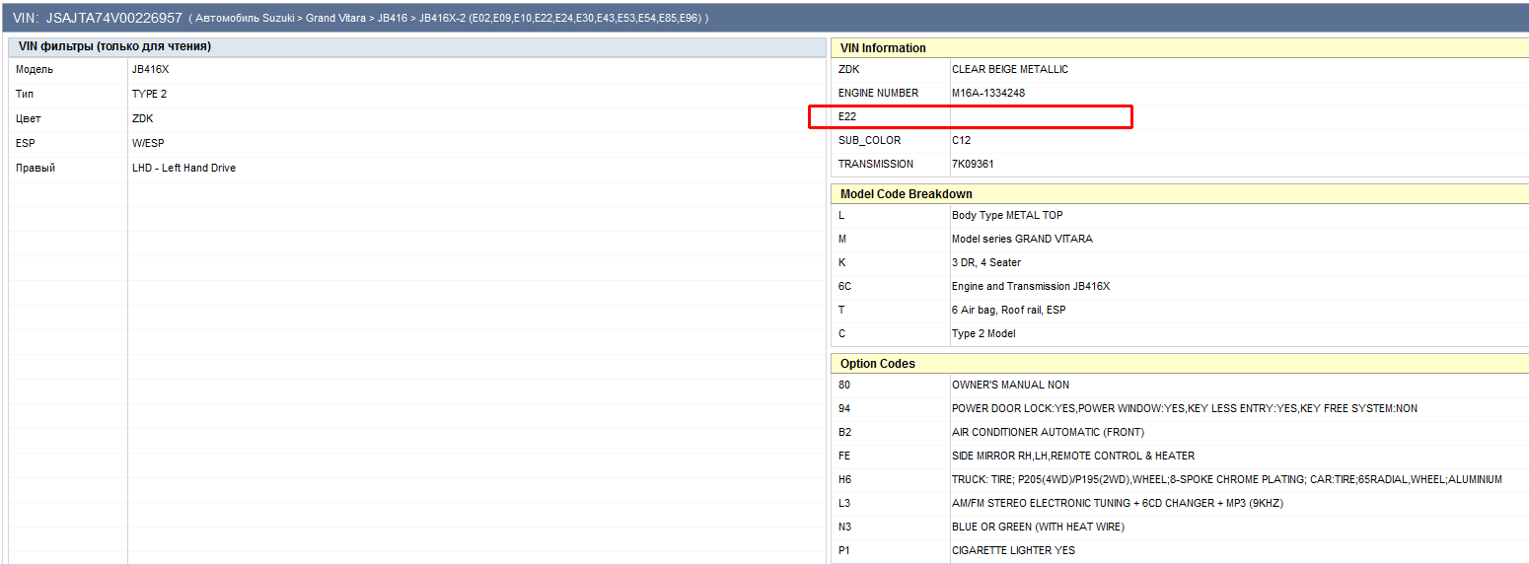Select the TRUCK: TIRE wheel description

1227,480
